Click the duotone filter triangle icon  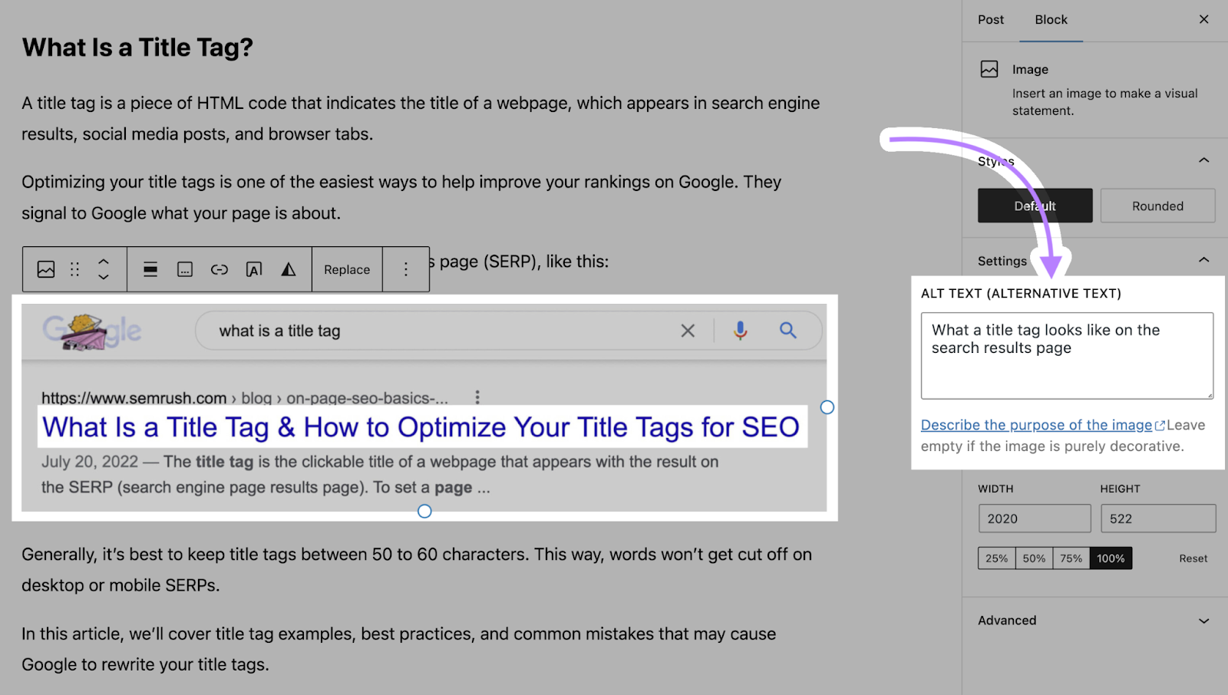[289, 269]
